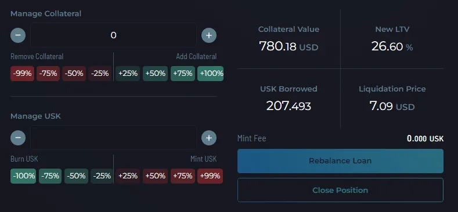Apply the +100% Add Collateral preset
This screenshot has width=458, height=212.
pyautogui.click(x=210, y=74)
